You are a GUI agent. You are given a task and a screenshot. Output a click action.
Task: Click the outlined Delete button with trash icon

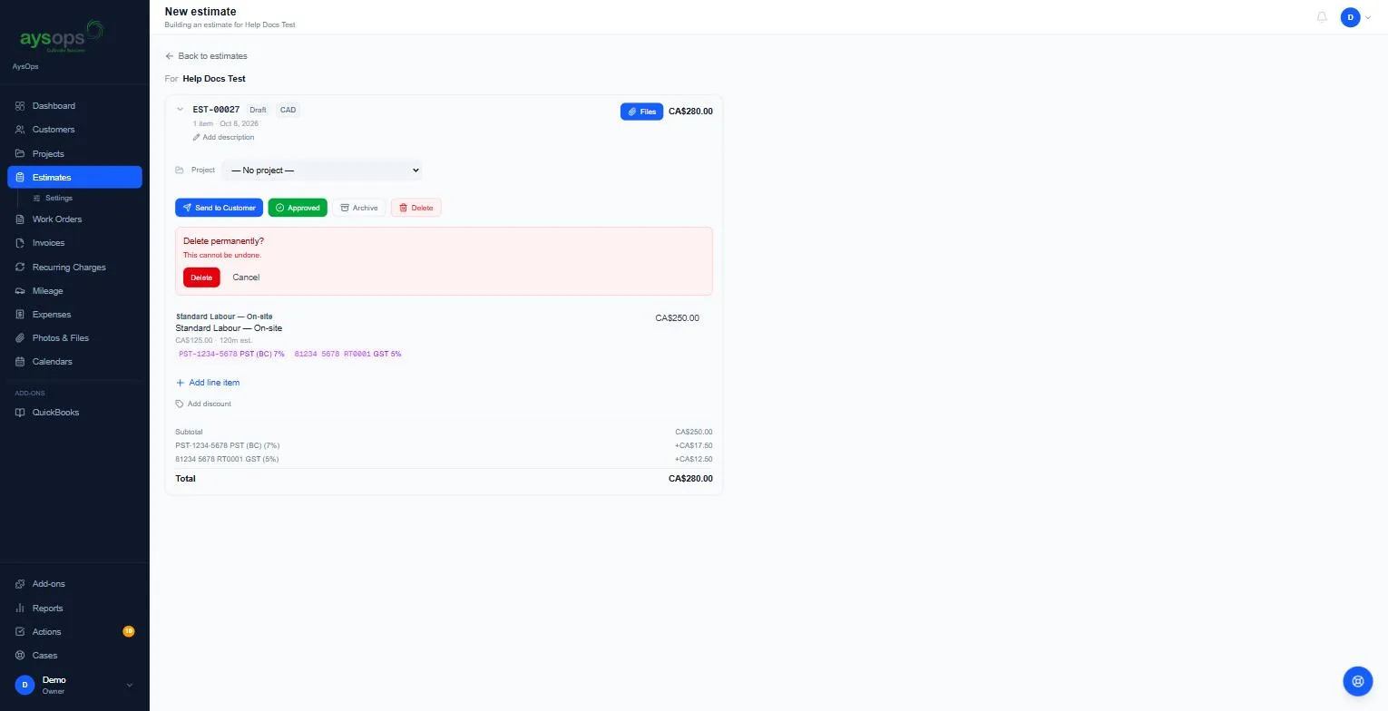(416, 208)
